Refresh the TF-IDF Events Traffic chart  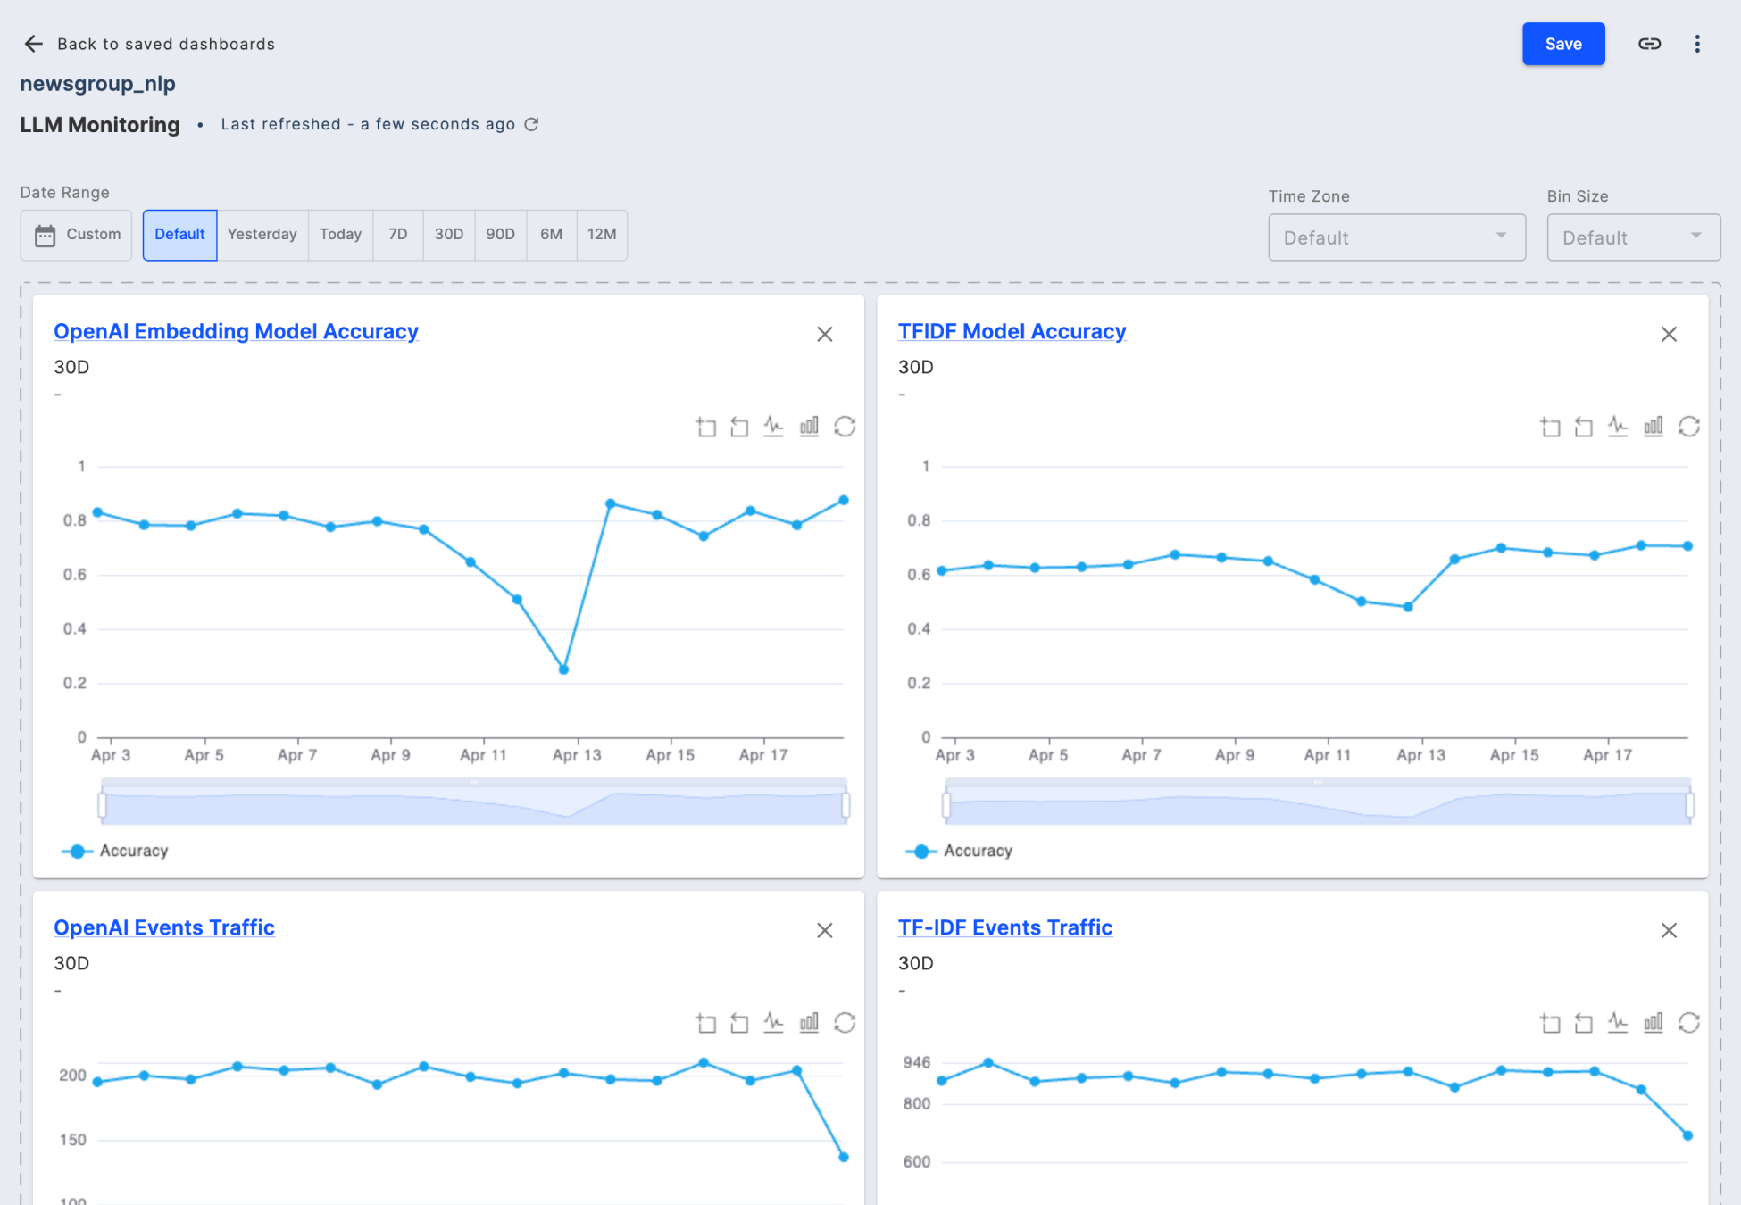pos(1690,1023)
